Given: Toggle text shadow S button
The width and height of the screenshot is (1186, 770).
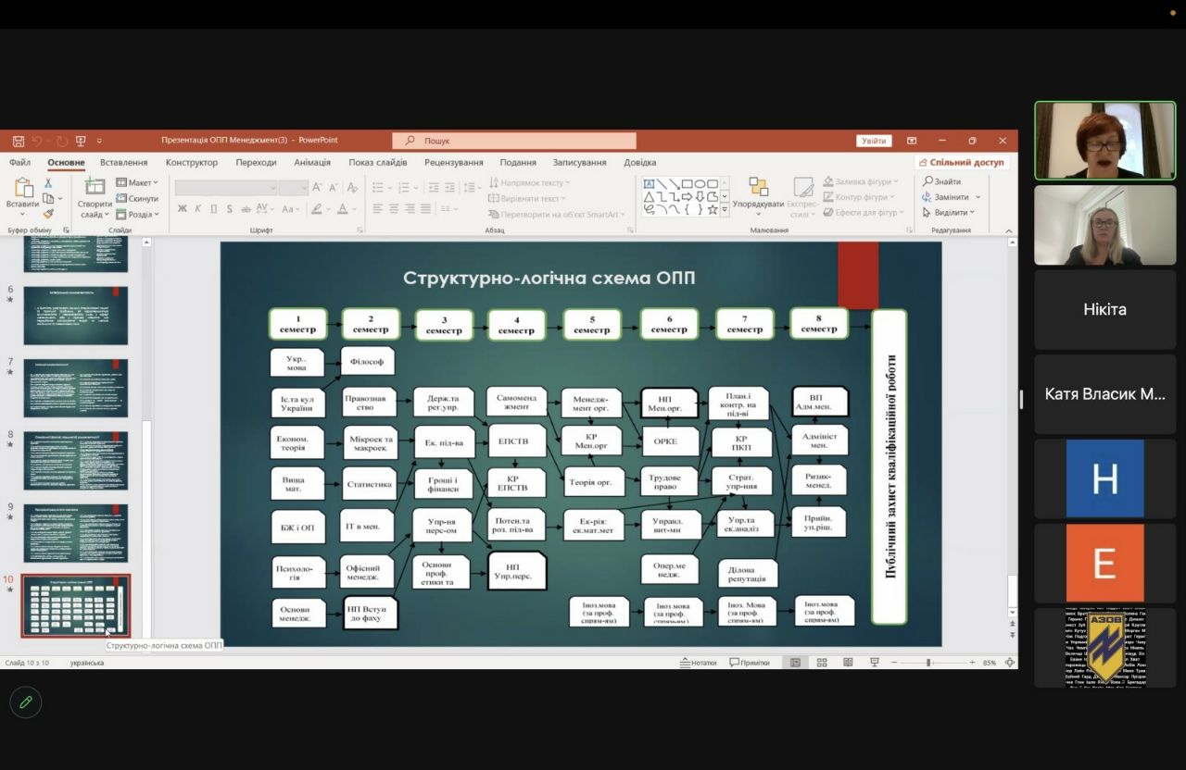Looking at the screenshot, I should pyautogui.click(x=229, y=209).
